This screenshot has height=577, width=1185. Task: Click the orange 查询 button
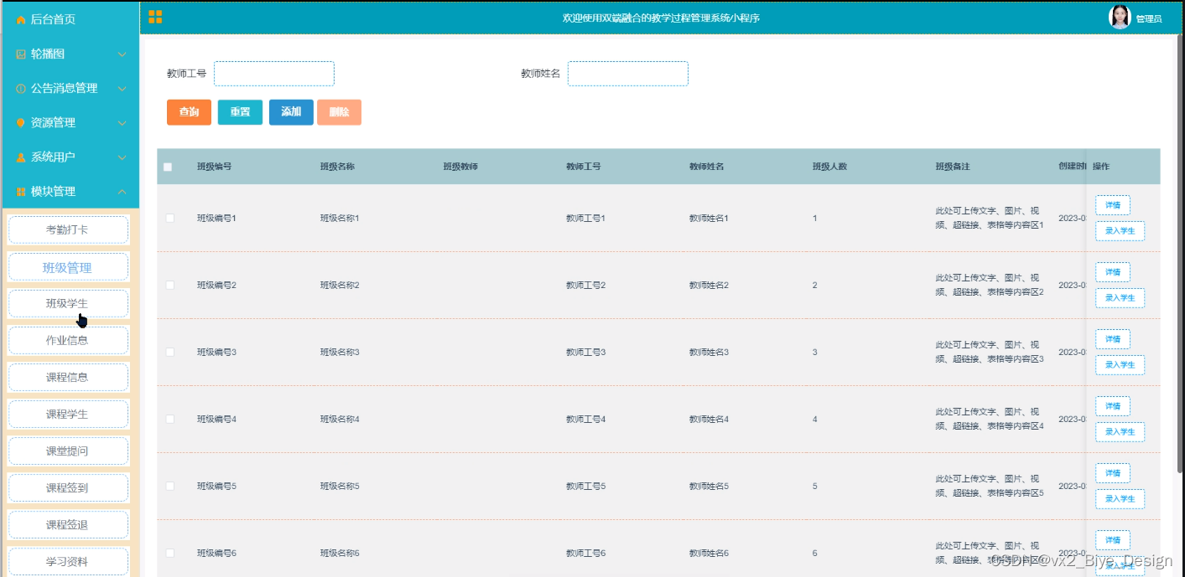point(189,112)
